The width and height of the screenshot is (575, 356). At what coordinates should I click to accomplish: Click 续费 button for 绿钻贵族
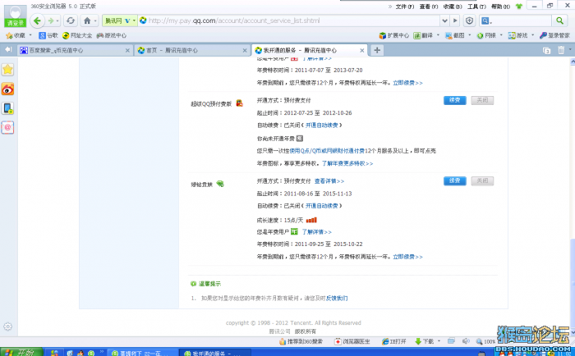[x=455, y=180]
